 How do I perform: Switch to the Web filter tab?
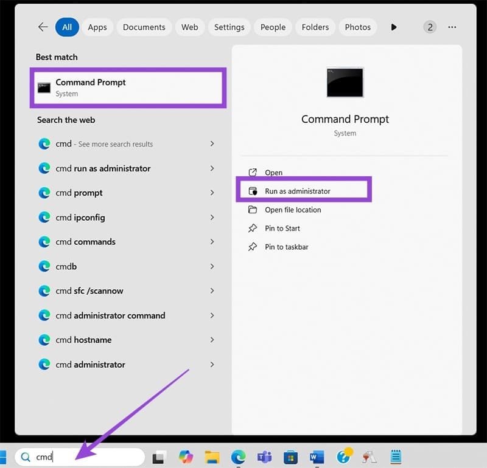189,27
